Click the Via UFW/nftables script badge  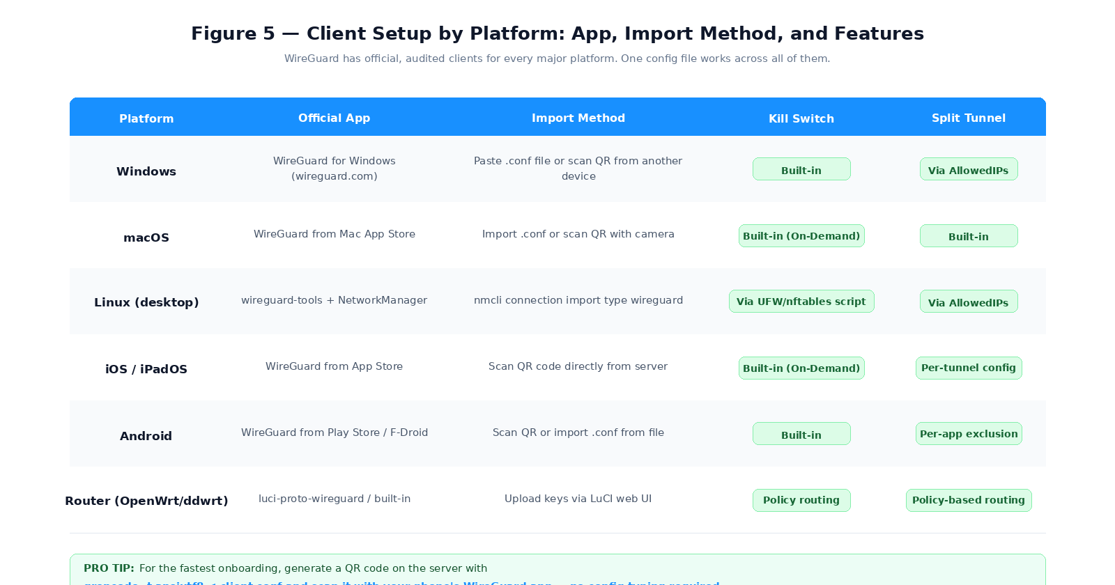(x=801, y=302)
